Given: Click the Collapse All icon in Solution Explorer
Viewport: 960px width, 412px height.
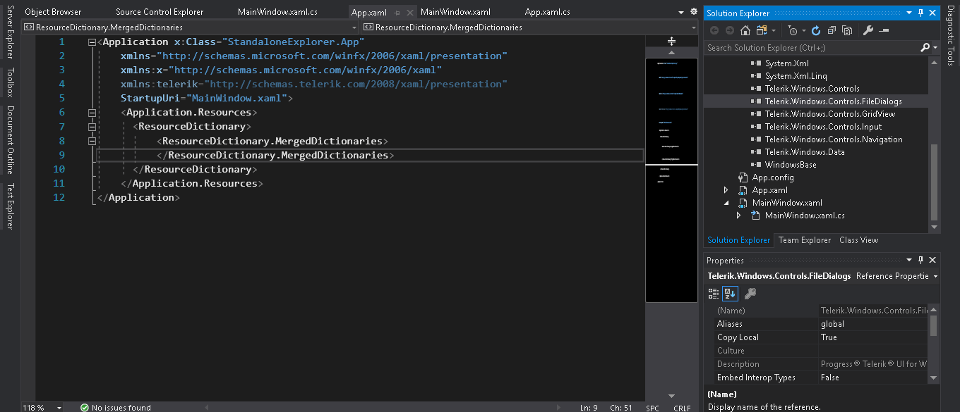Looking at the screenshot, I should [832, 30].
